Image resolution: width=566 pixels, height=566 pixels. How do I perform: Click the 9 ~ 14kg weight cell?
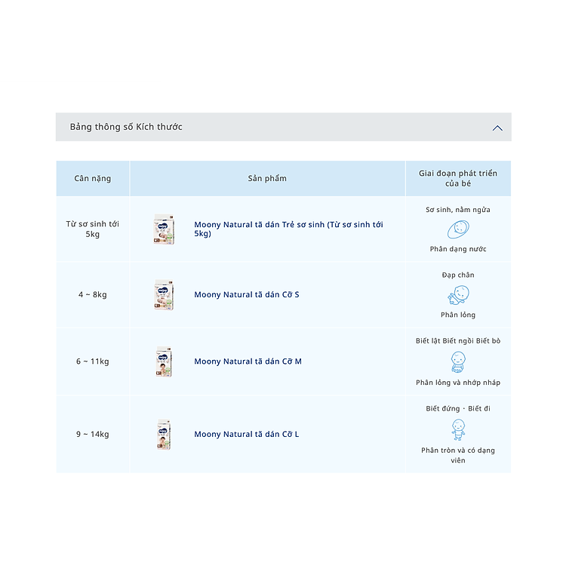[x=93, y=434]
